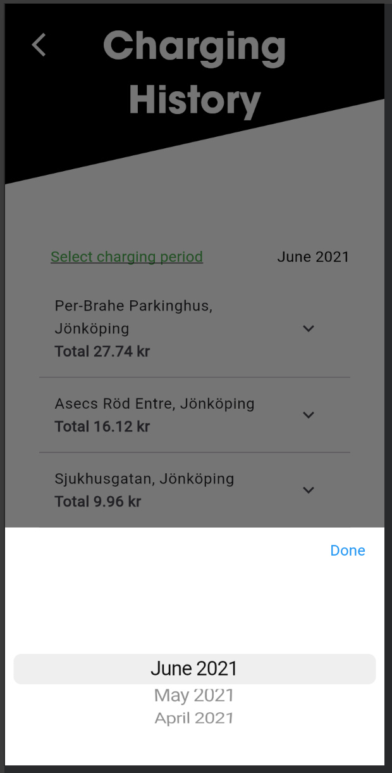Expand the Asecs Röd Entre chevron

pyautogui.click(x=309, y=415)
